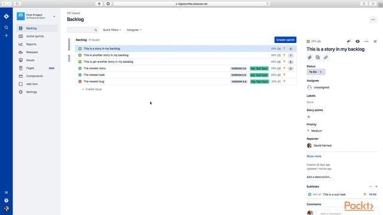Open the Issues section

(x=37, y=60)
